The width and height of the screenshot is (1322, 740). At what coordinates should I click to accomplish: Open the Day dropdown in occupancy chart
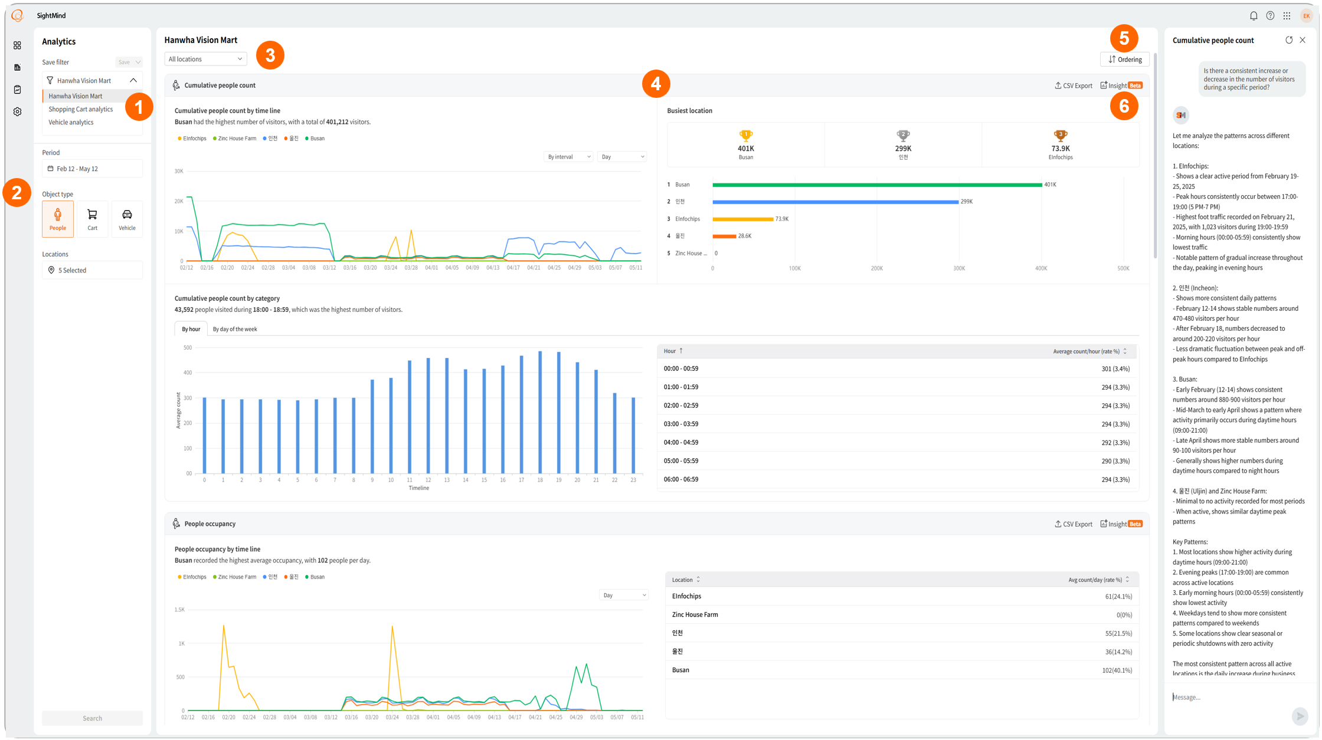click(624, 595)
